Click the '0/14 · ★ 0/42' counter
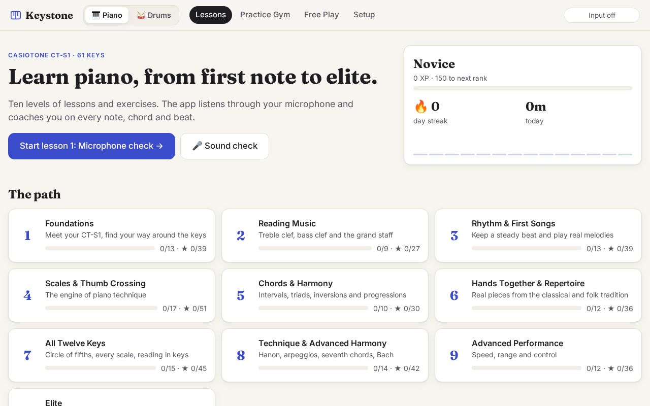 tap(397, 368)
